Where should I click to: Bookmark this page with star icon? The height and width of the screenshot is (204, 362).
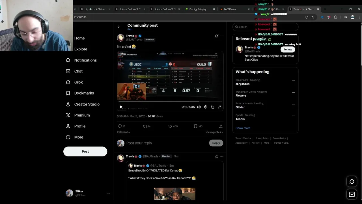tap(313, 17)
